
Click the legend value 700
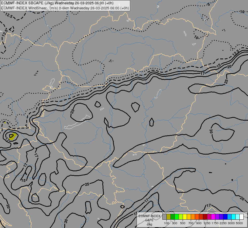(x=191, y=223)
